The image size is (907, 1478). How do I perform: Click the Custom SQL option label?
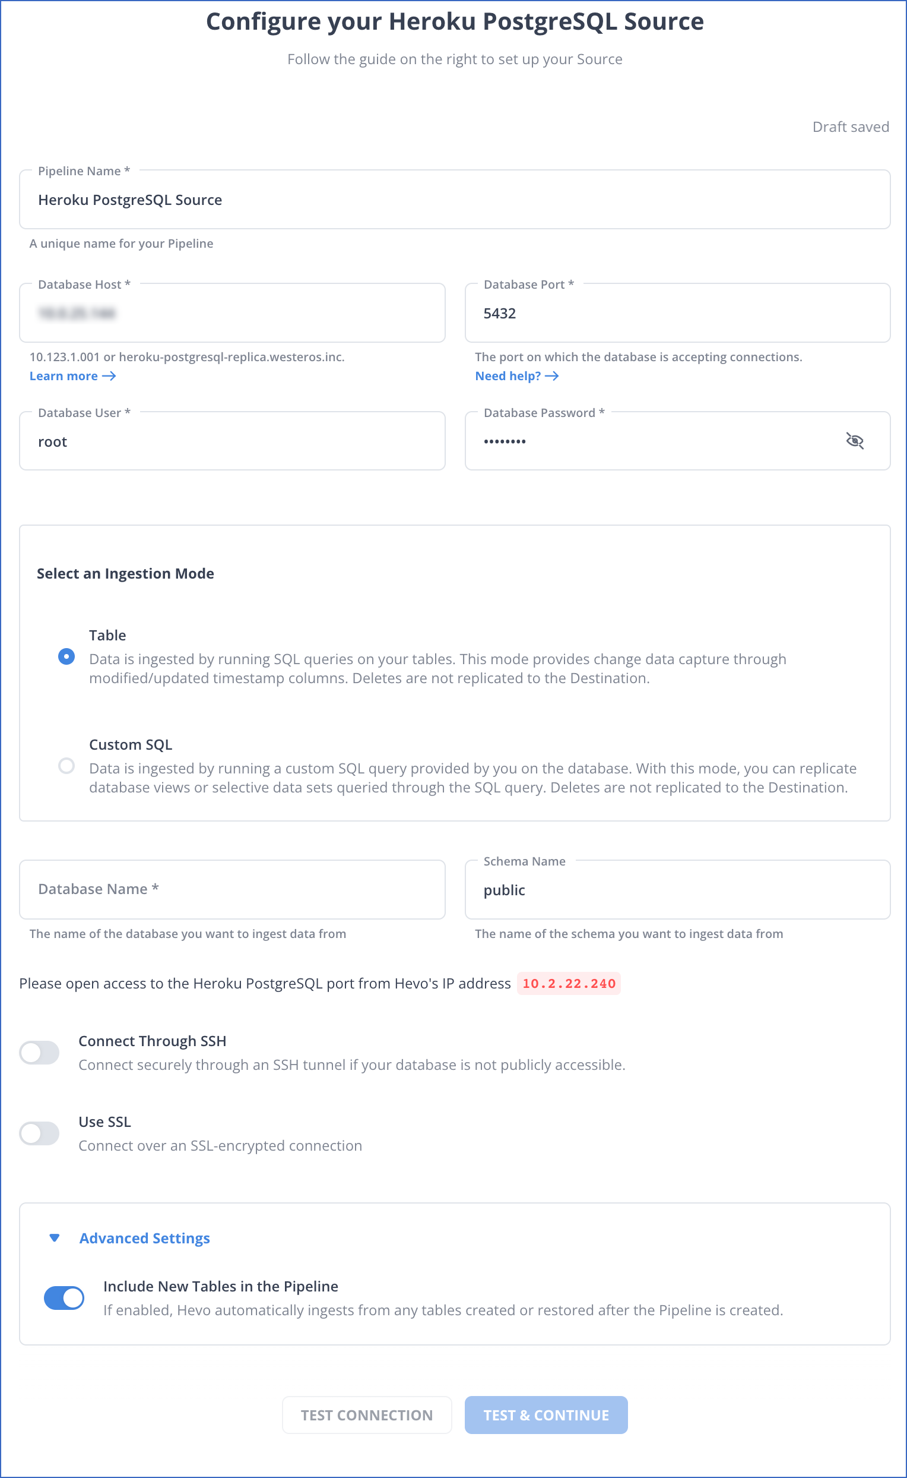pyautogui.click(x=131, y=744)
